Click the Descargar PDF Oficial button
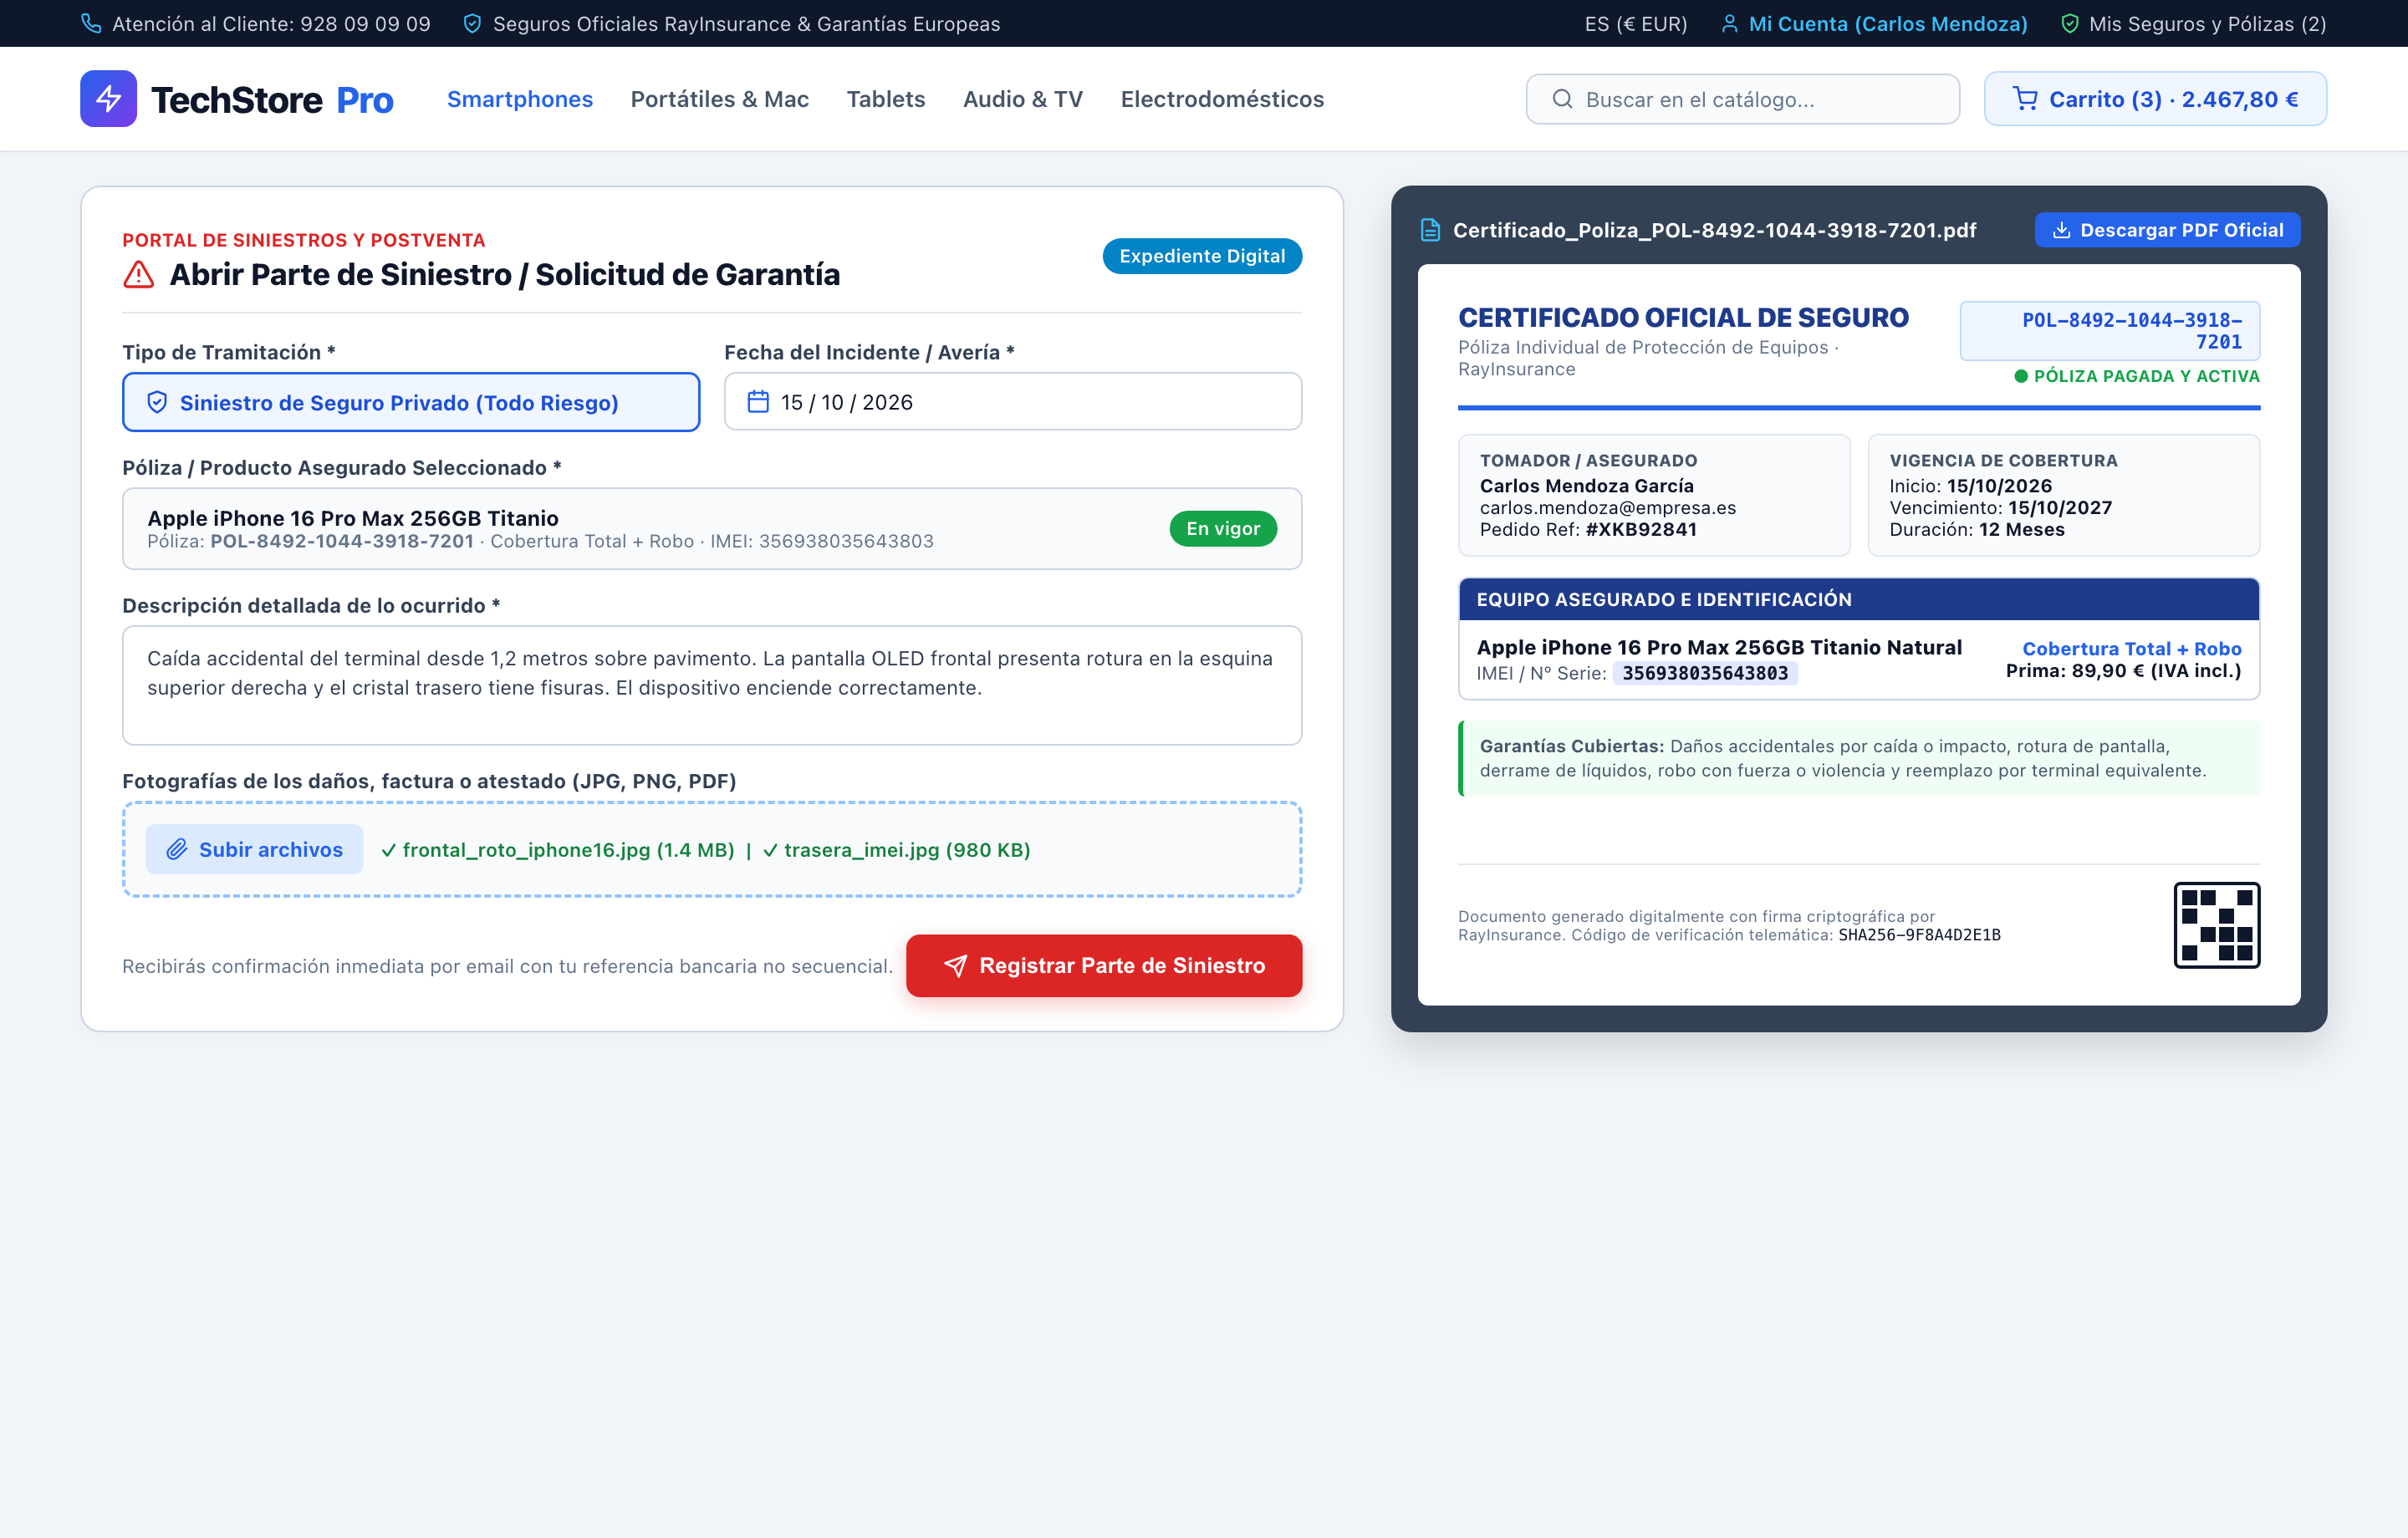The height and width of the screenshot is (1538, 2408). [x=2167, y=230]
